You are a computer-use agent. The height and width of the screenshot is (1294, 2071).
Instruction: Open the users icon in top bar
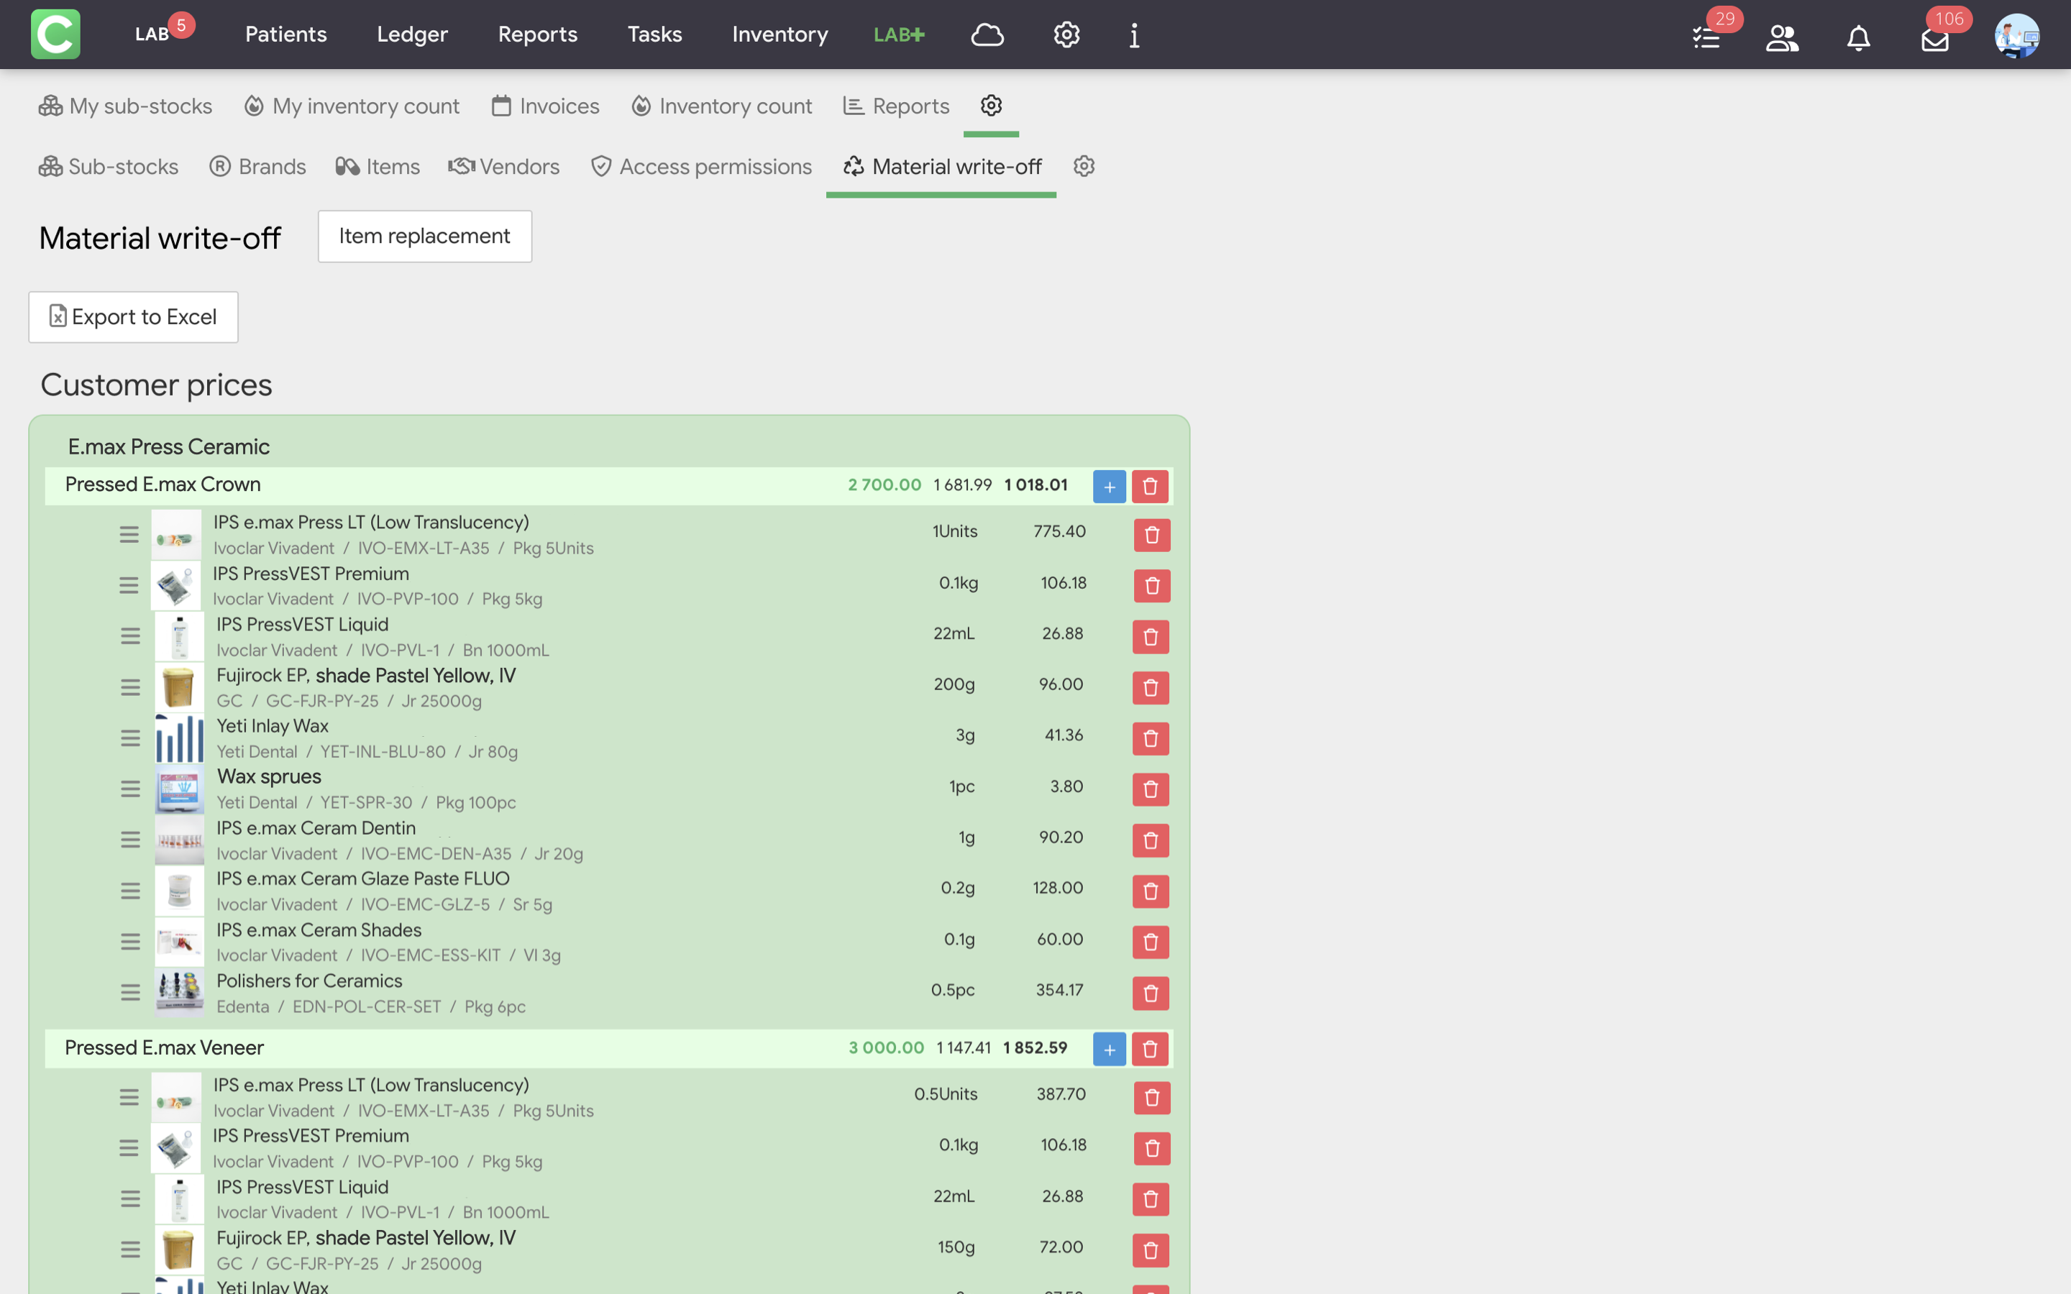tap(1783, 37)
